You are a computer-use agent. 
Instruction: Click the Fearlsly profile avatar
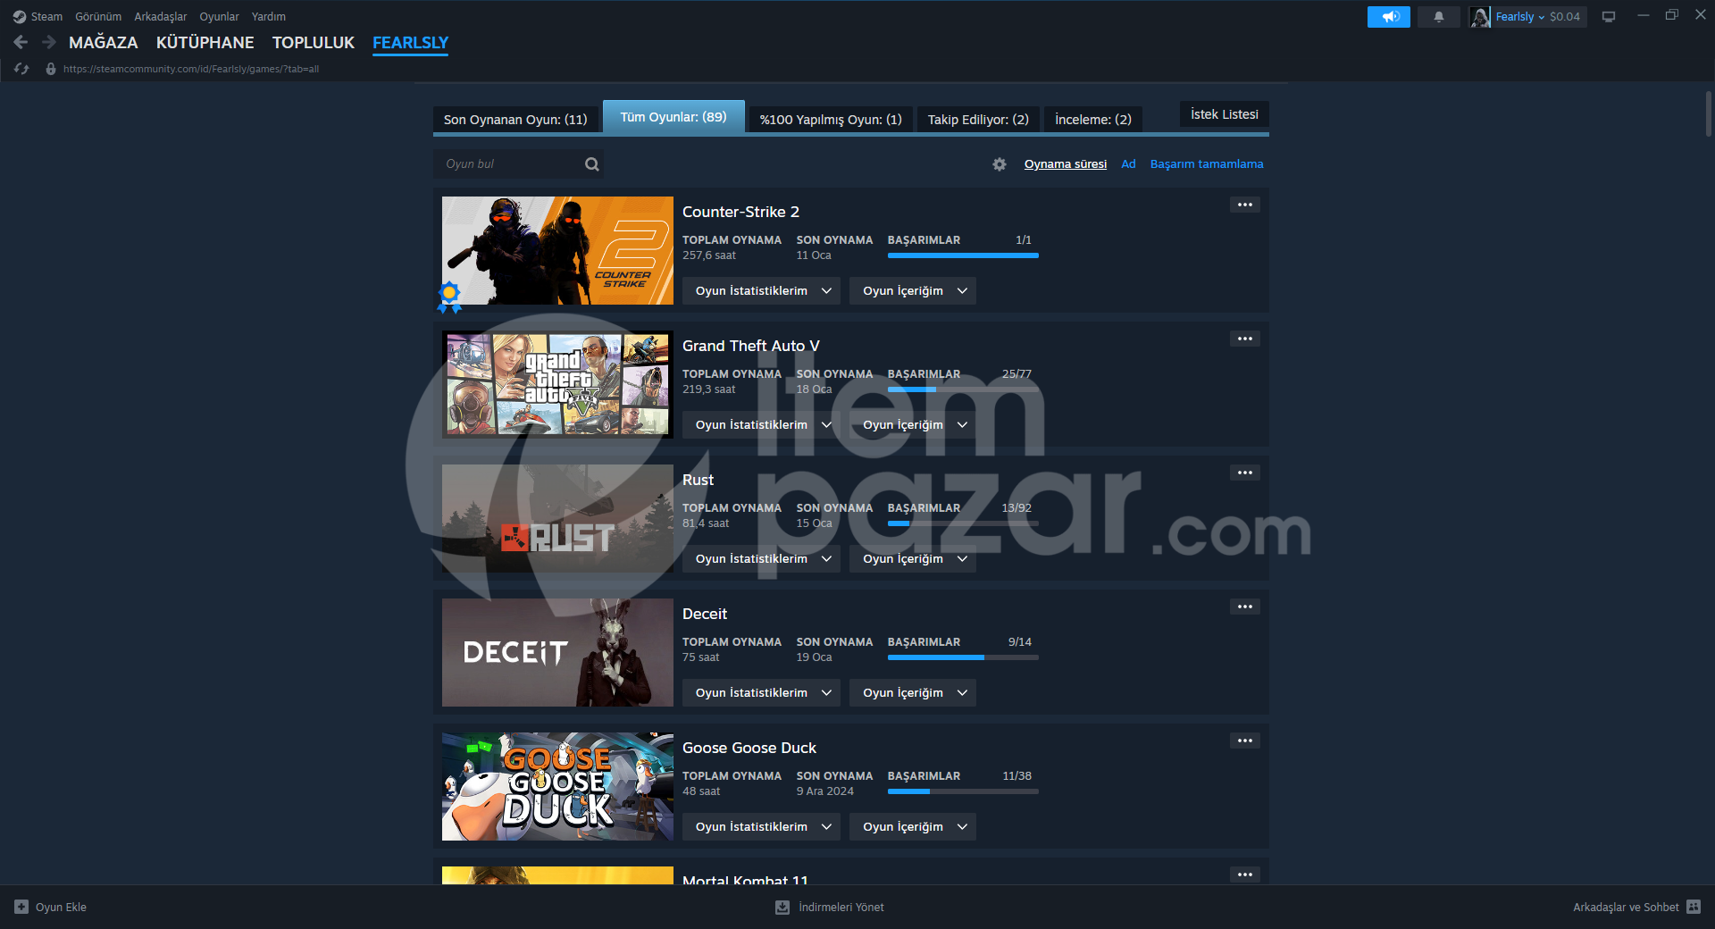pyautogui.click(x=1480, y=17)
